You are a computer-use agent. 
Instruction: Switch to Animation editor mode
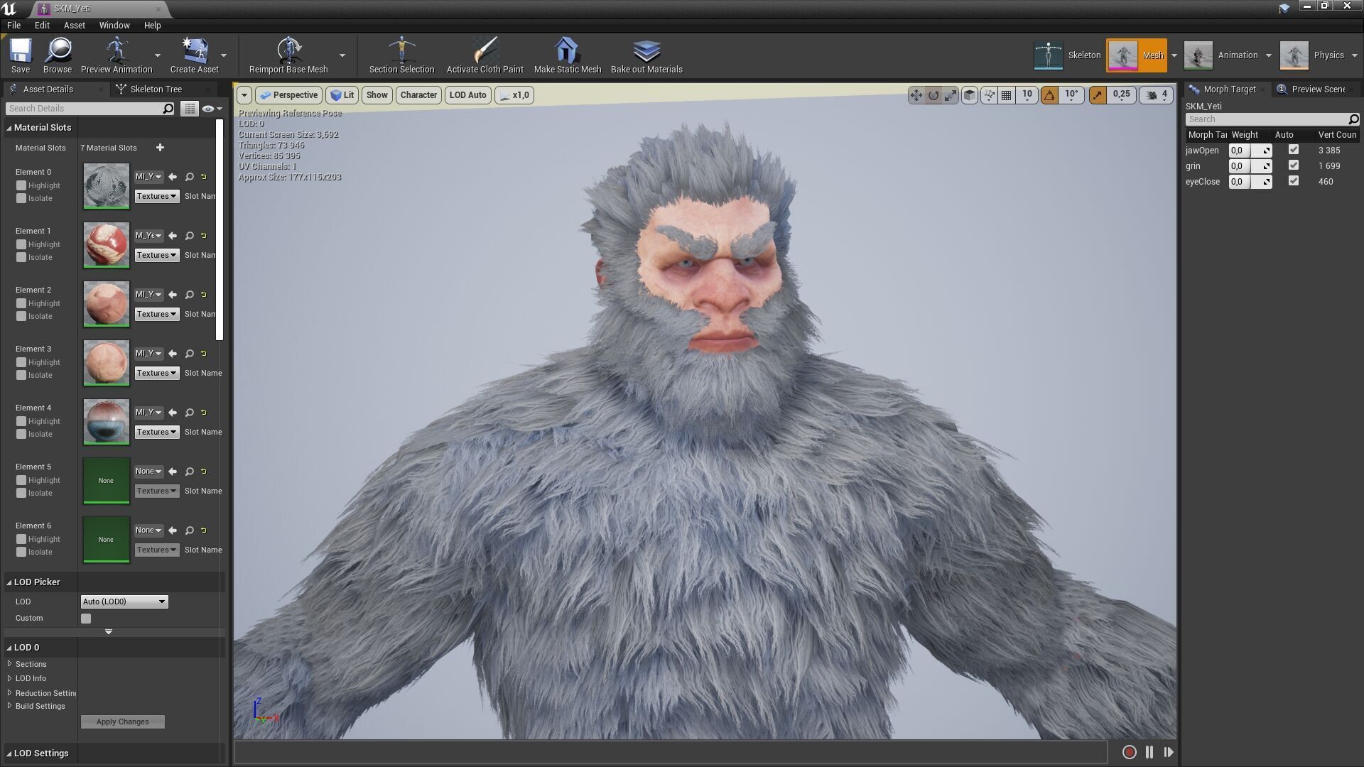(x=1221, y=55)
